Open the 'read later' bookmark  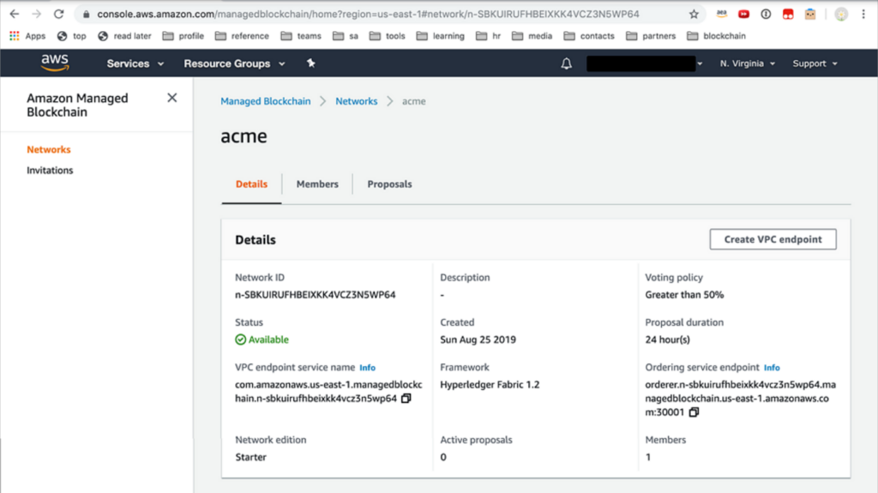click(124, 36)
